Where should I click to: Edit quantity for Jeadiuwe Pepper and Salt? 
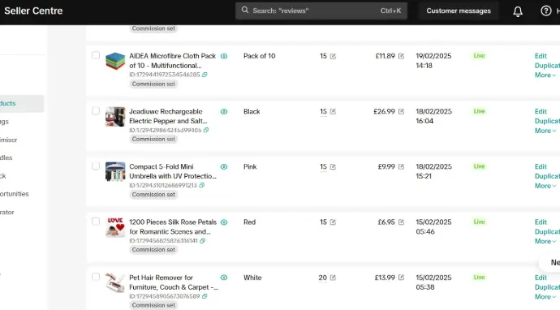[333, 111]
